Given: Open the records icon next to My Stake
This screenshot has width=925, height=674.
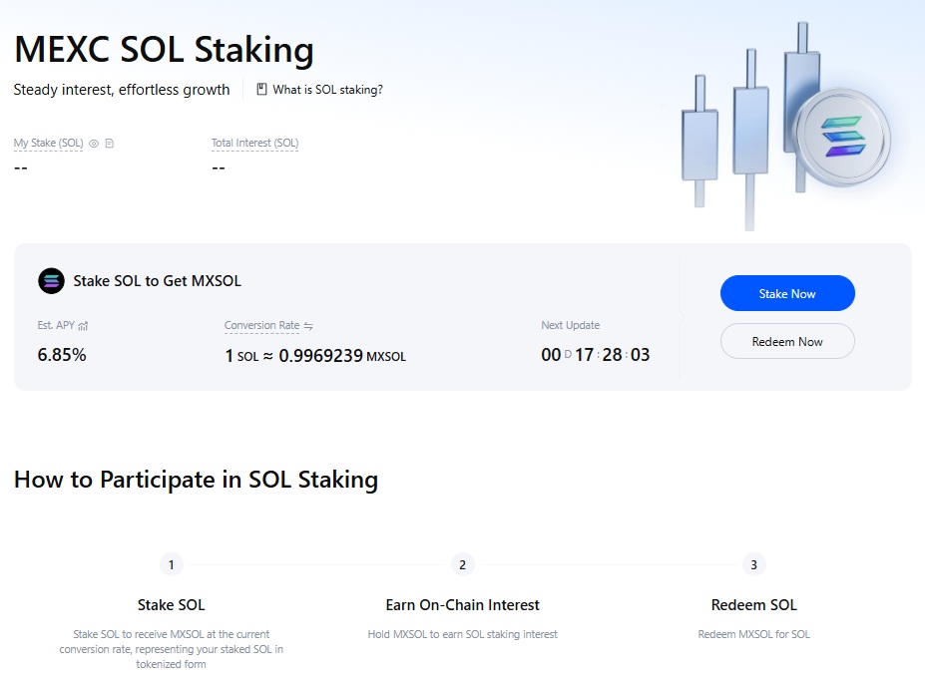Looking at the screenshot, I should pos(109,144).
